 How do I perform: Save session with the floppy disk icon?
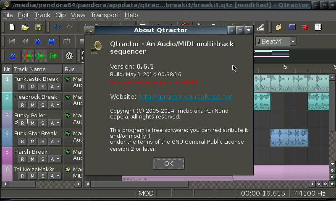pos(38,27)
